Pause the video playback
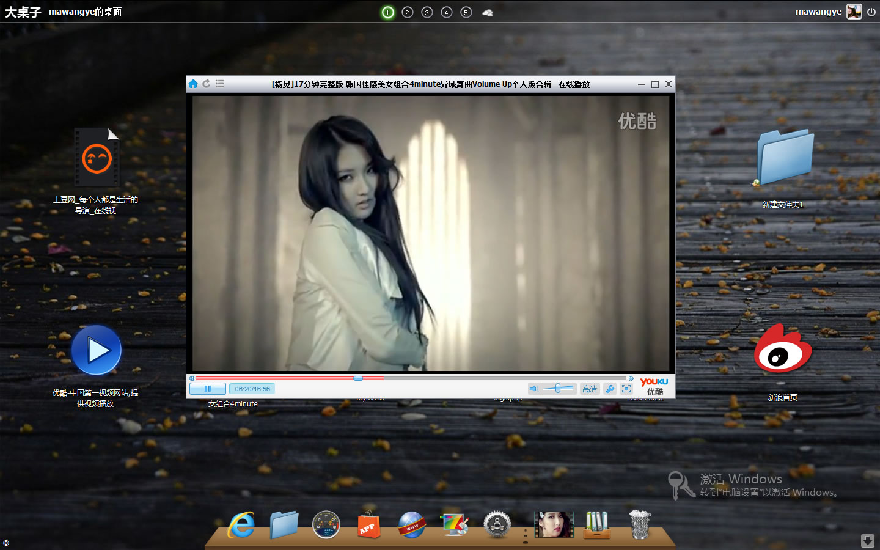 (208, 389)
